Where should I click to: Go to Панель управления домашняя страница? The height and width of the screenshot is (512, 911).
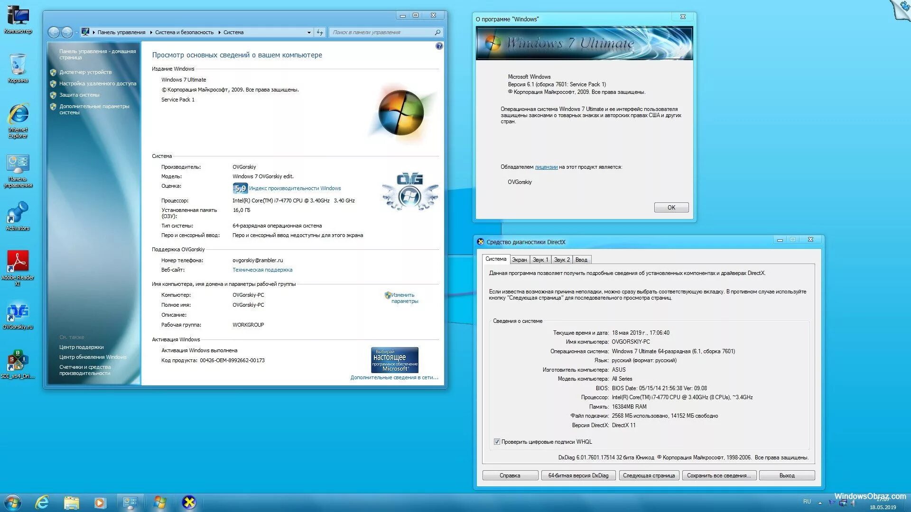tap(97, 55)
